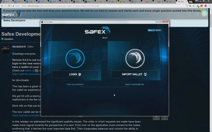This screenshot has height=132, width=212.
Task: Open the github link under 'The new wallet can be'
Action: 26,115
